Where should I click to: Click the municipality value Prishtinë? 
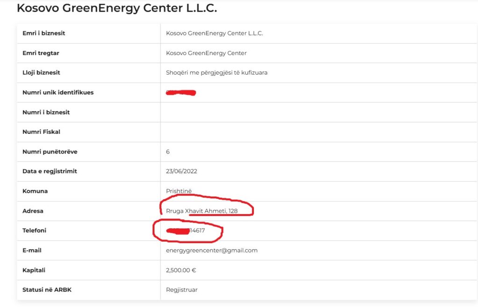click(x=179, y=191)
